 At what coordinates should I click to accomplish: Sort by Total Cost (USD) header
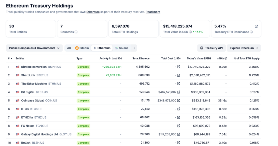point(171,58)
